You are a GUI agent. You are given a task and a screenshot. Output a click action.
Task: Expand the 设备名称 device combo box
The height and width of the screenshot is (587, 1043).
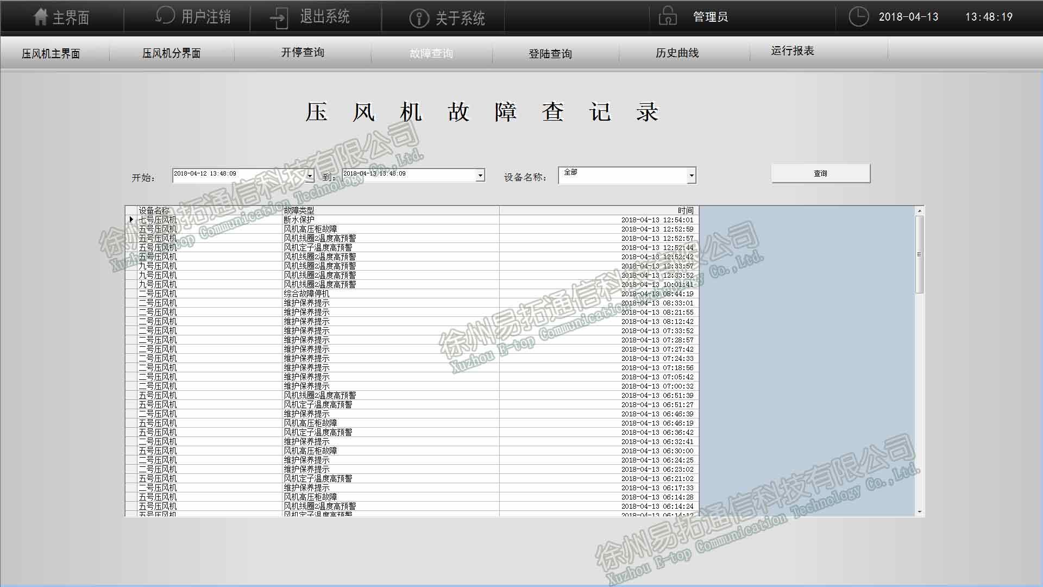coord(691,176)
